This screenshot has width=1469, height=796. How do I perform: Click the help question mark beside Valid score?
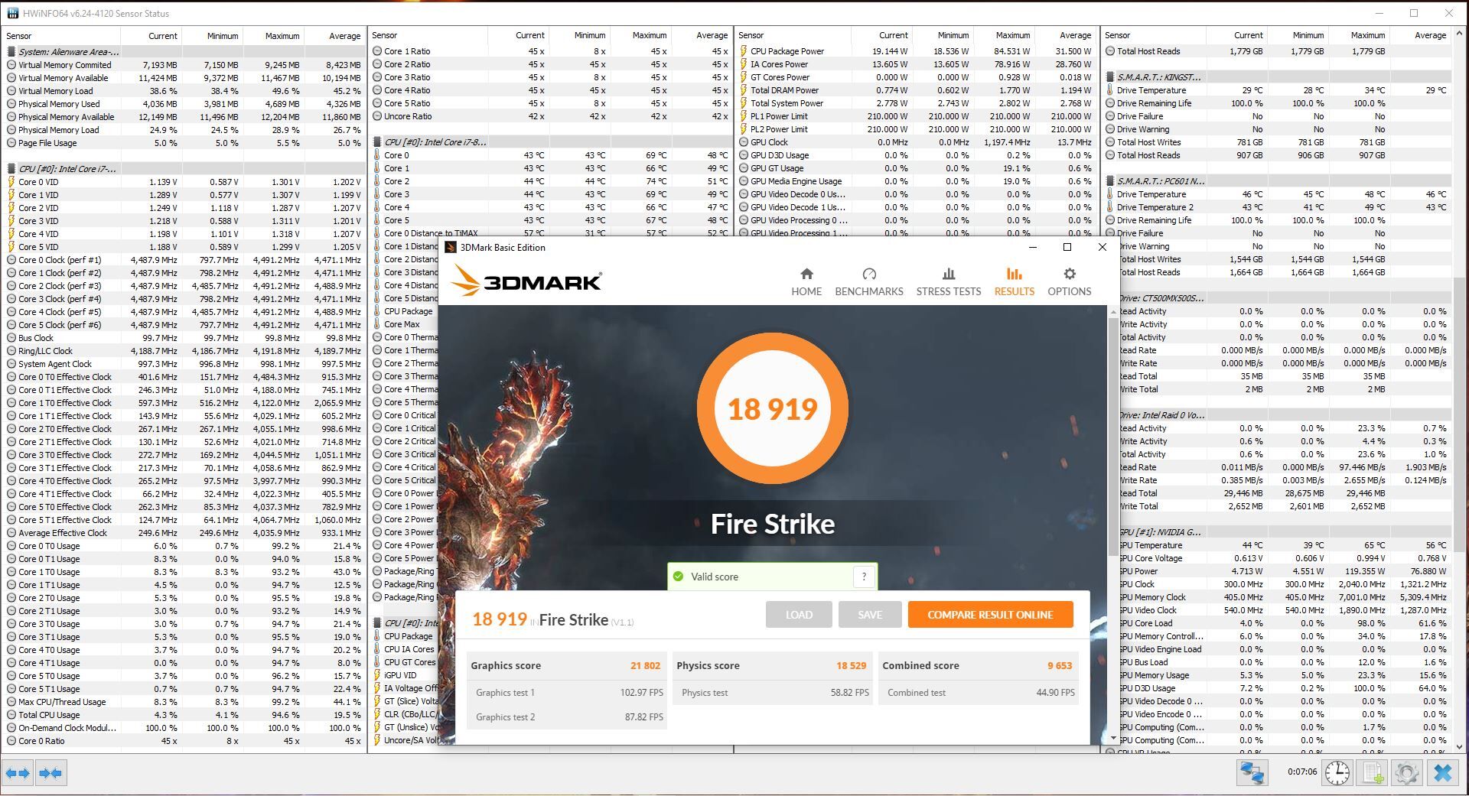pyautogui.click(x=864, y=577)
